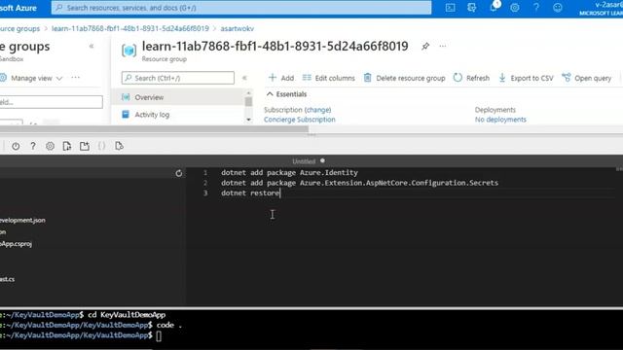Collapse the resource menu with double chevron
The image size is (623, 350).
(244, 78)
